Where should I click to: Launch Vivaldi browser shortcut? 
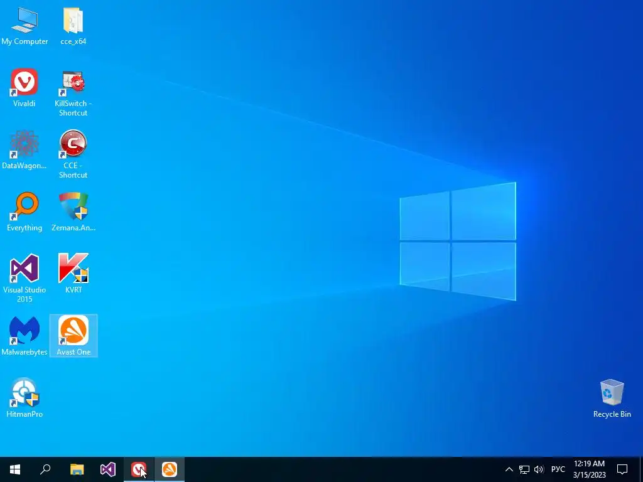click(x=24, y=88)
